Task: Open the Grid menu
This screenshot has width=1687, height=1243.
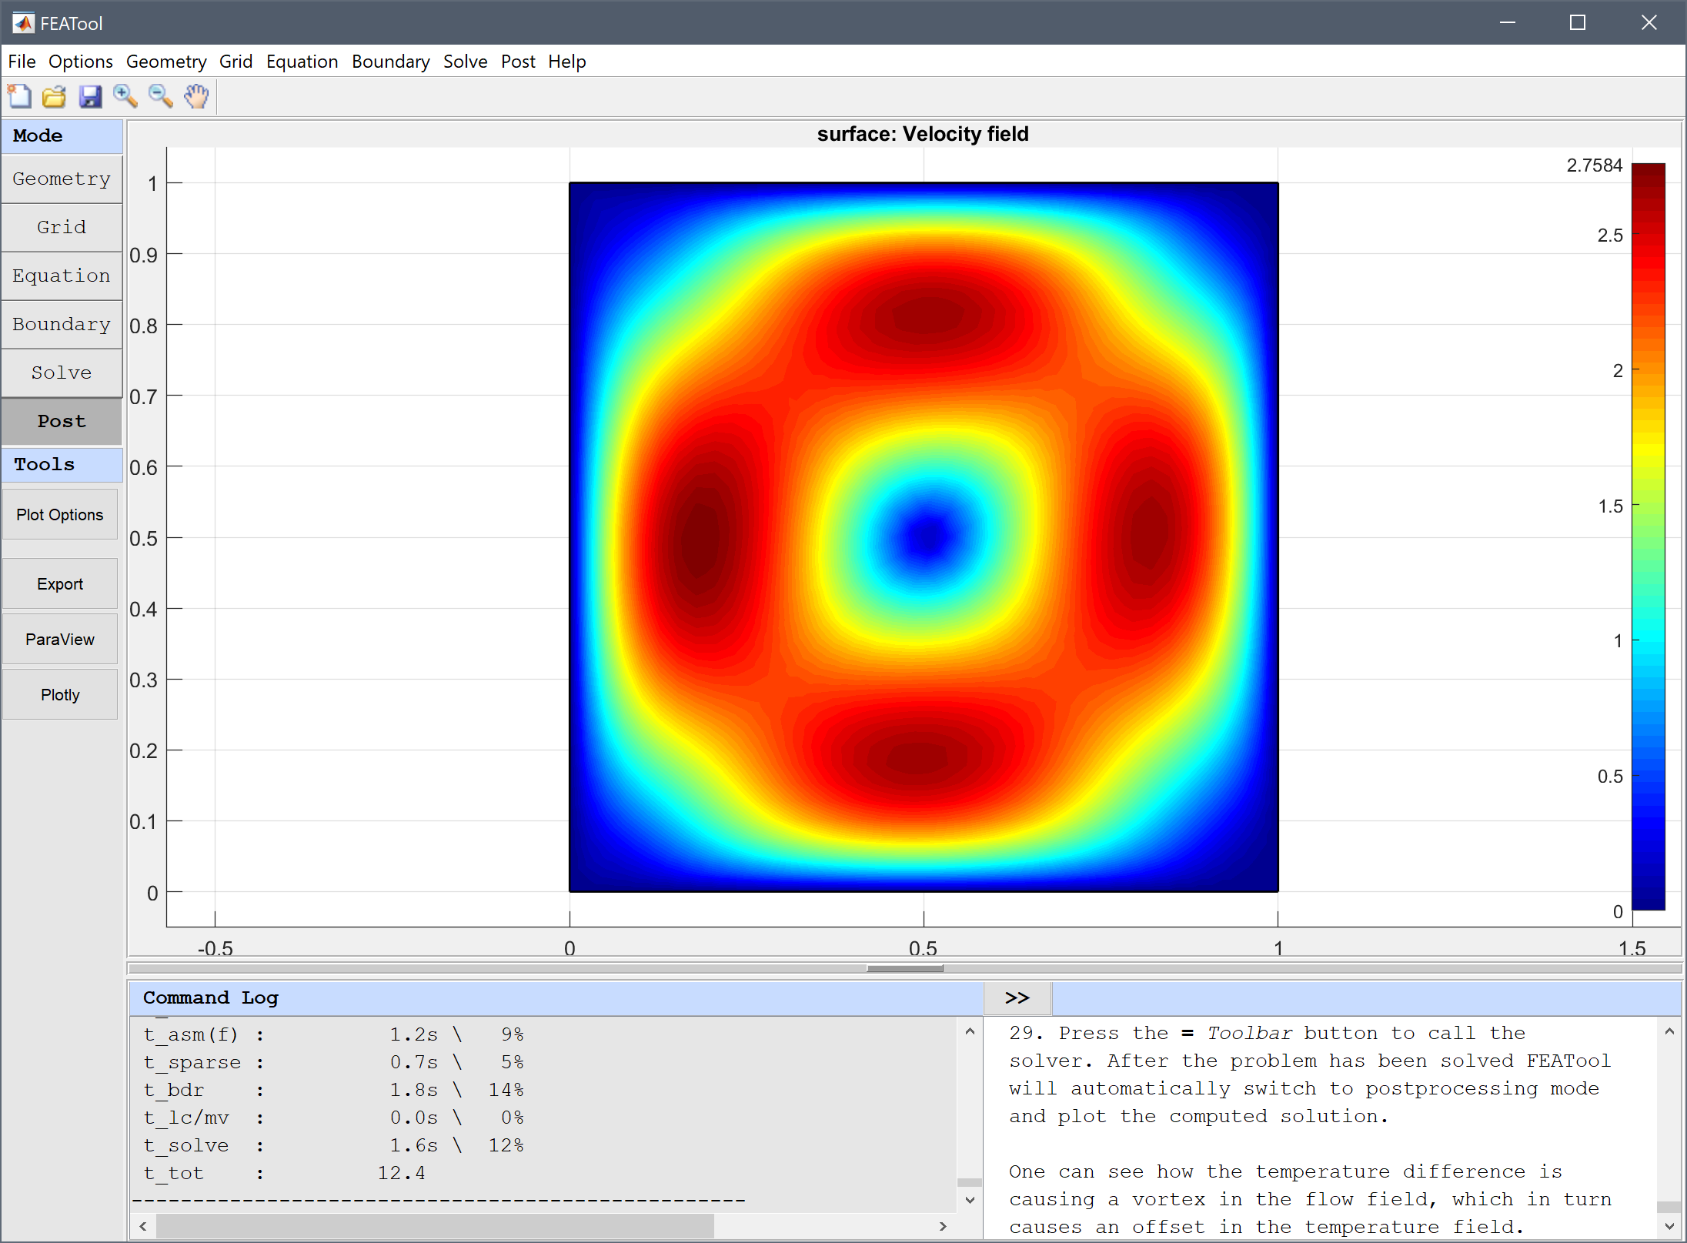Action: click(236, 62)
